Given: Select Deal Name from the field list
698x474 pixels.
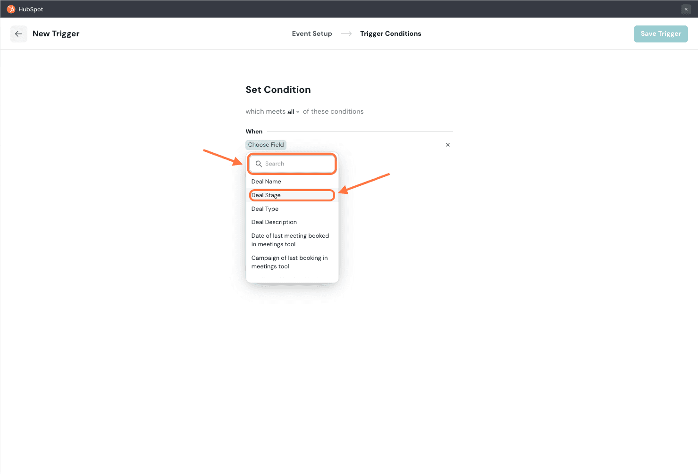Looking at the screenshot, I should tap(266, 182).
